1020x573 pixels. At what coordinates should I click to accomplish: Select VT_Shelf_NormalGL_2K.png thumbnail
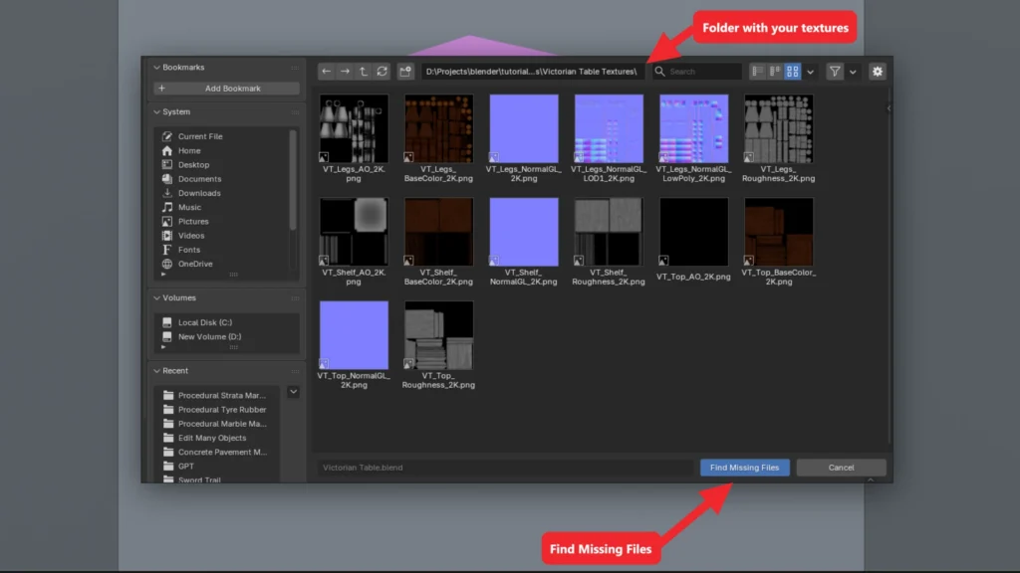pos(524,232)
